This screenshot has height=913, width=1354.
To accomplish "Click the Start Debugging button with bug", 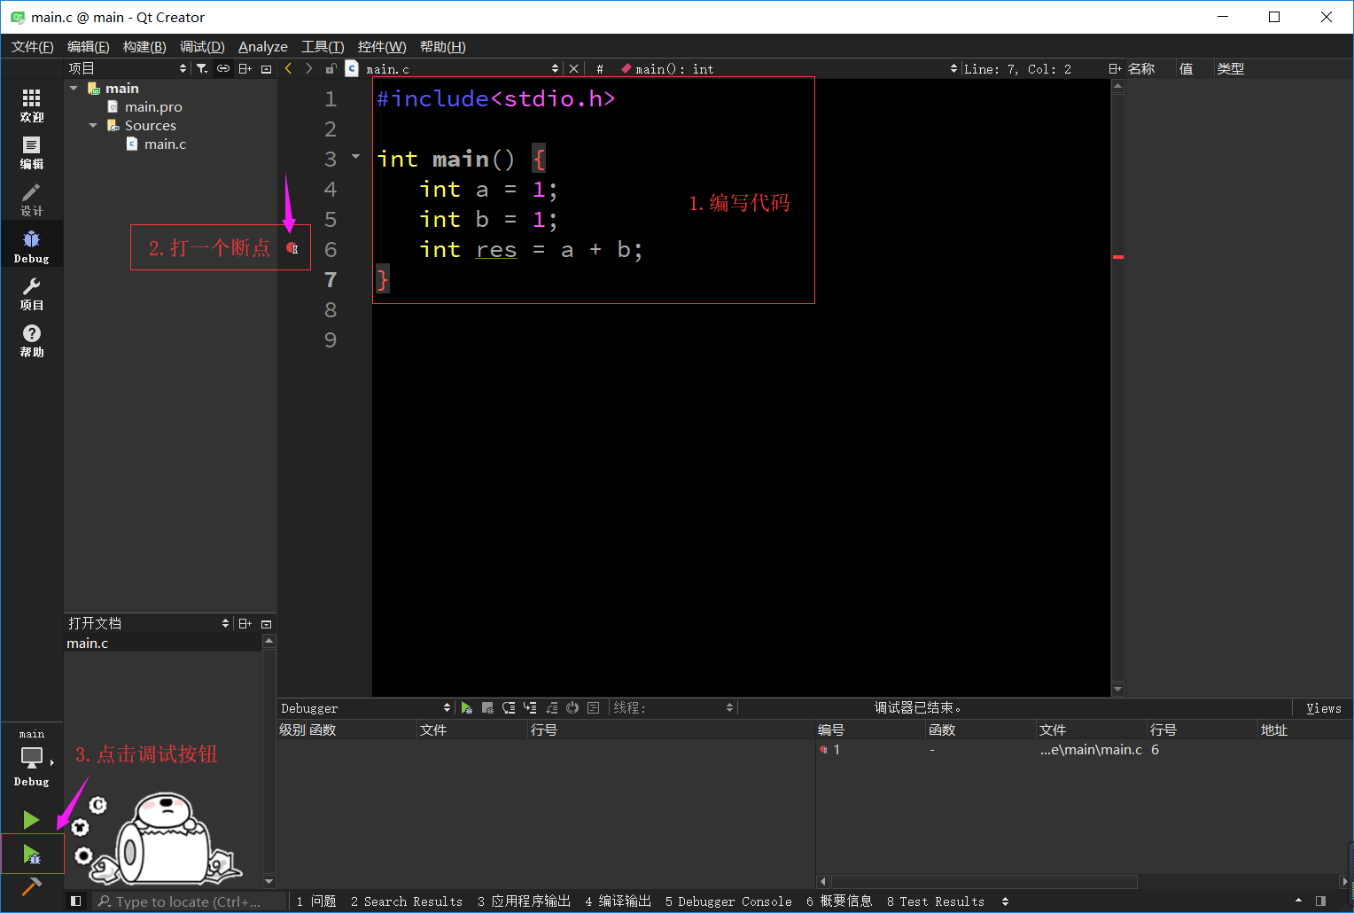I will 32,854.
